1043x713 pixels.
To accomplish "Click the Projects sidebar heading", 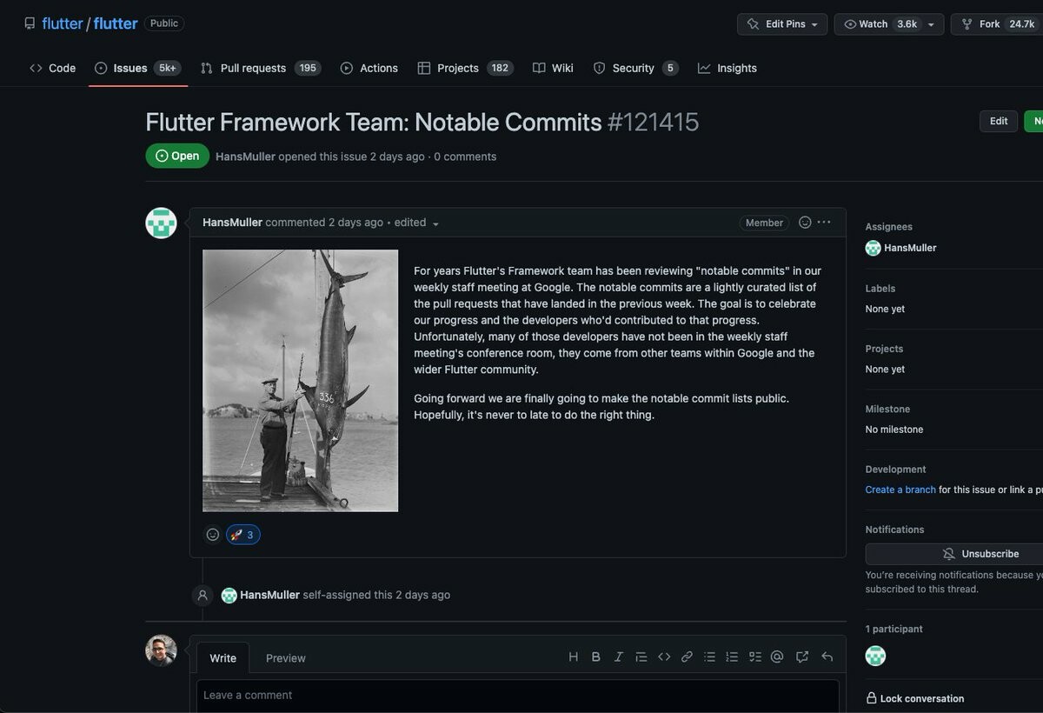I will point(884,349).
